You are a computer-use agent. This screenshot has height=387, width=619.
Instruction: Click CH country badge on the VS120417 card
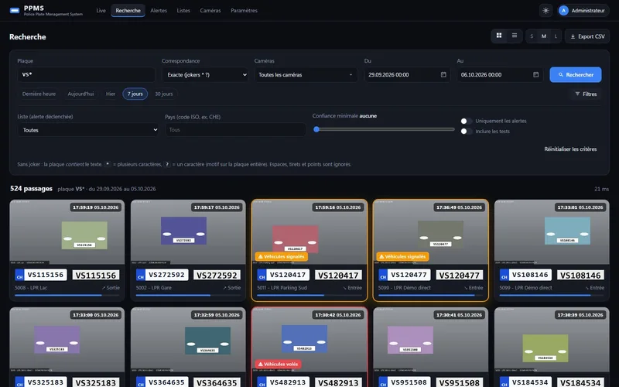pyautogui.click(x=262, y=275)
